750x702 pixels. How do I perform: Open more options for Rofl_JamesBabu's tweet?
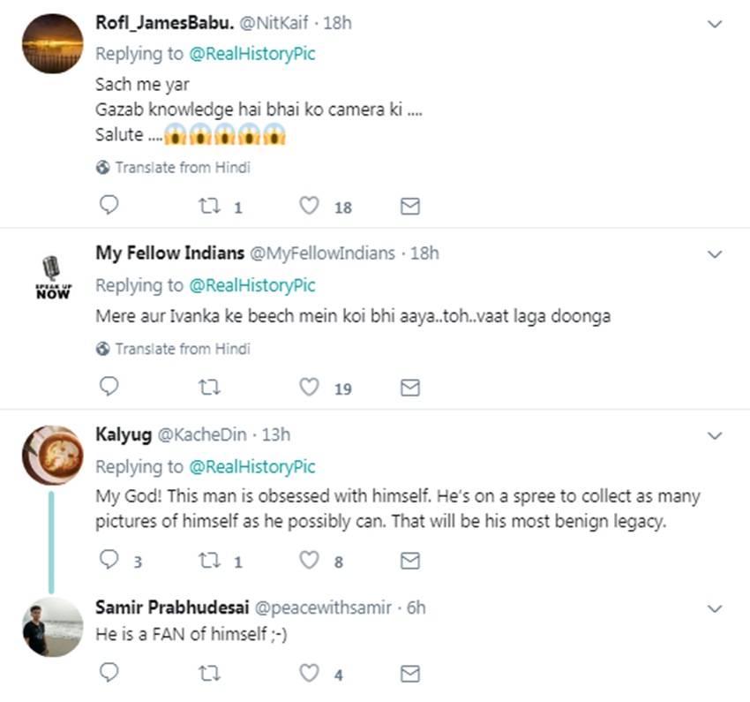(x=716, y=25)
